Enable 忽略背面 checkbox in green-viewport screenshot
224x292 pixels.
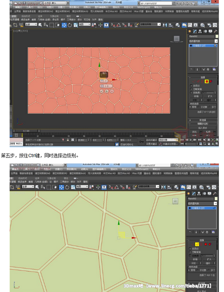click(x=190, y=252)
